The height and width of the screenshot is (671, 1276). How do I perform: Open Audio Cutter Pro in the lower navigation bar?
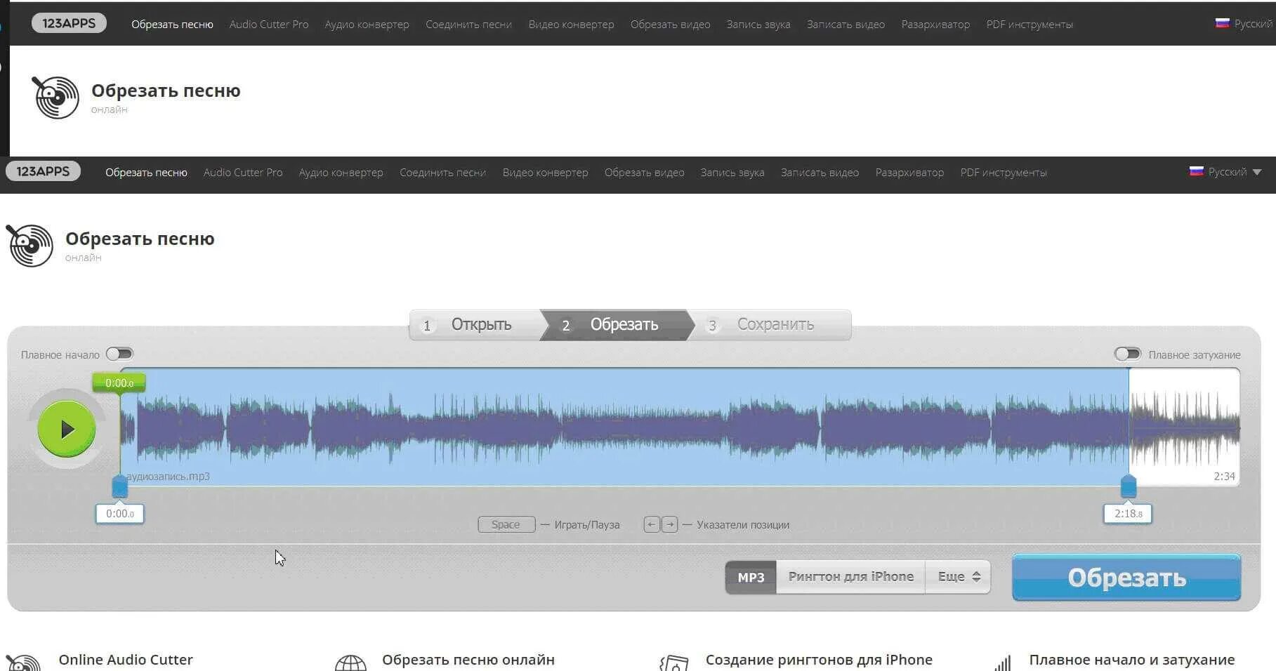(243, 172)
